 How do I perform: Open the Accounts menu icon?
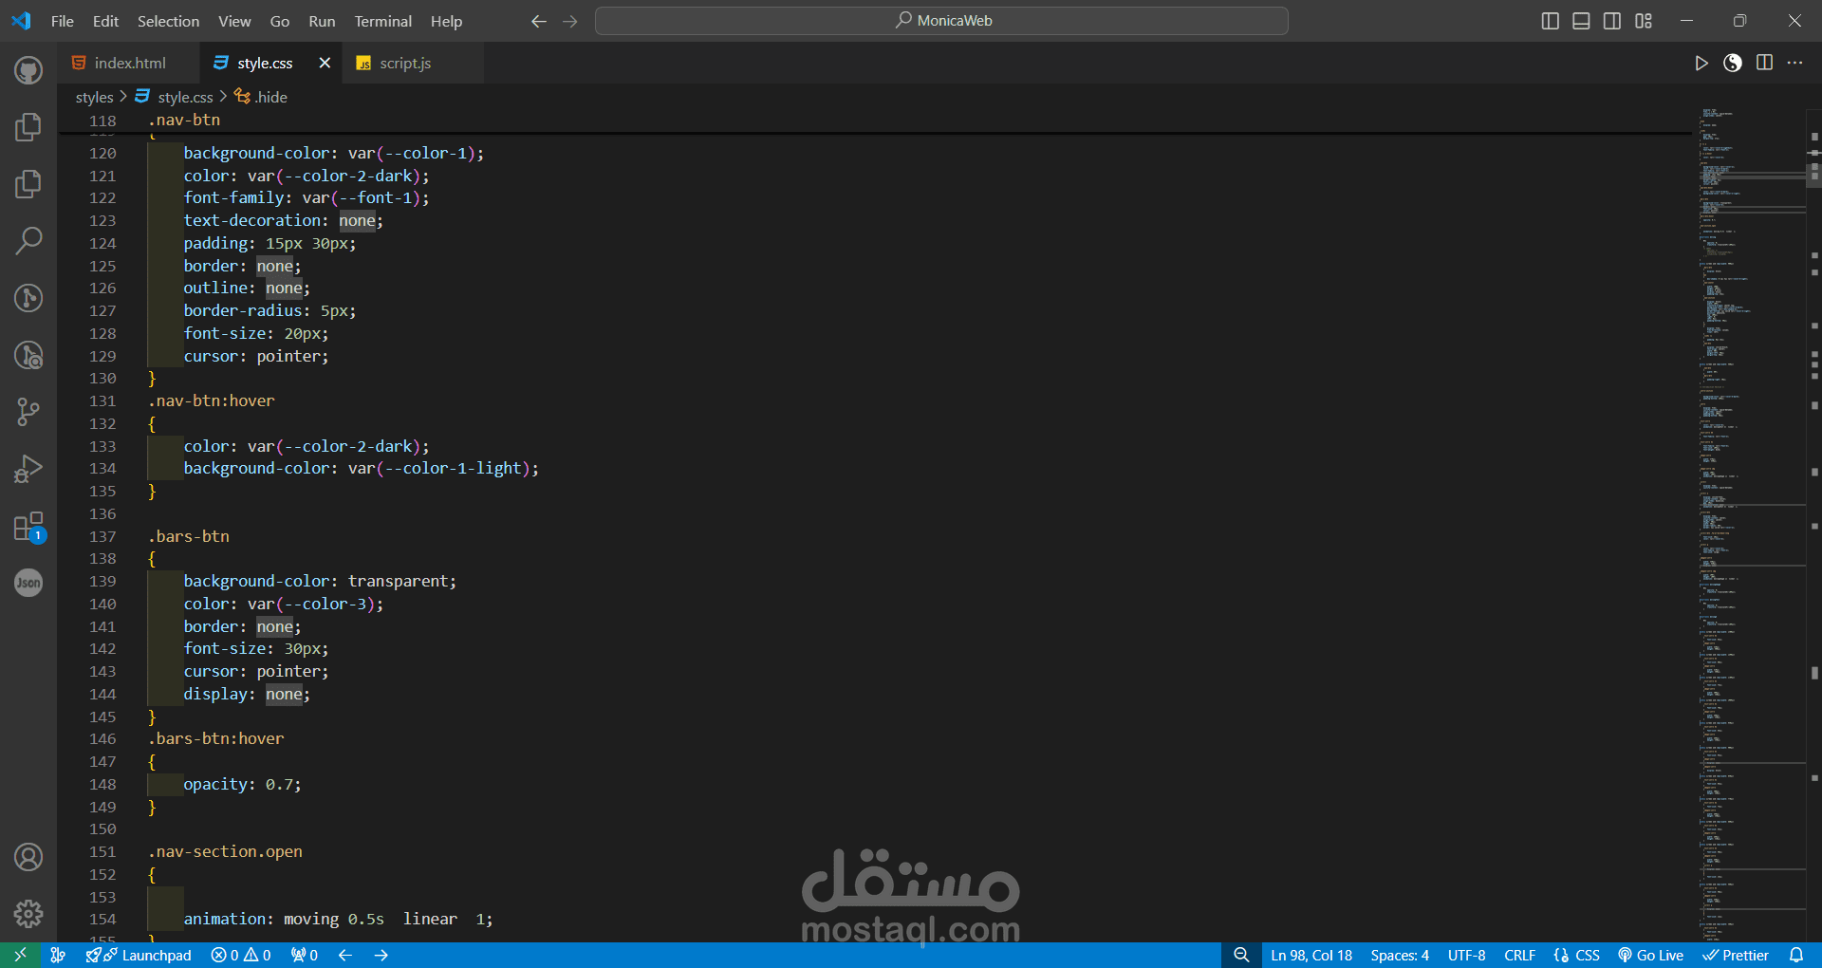pyautogui.click(x=28, y=857)
